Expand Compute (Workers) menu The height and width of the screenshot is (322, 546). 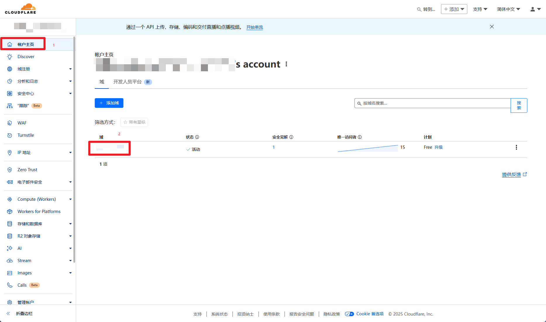point(70,199)
